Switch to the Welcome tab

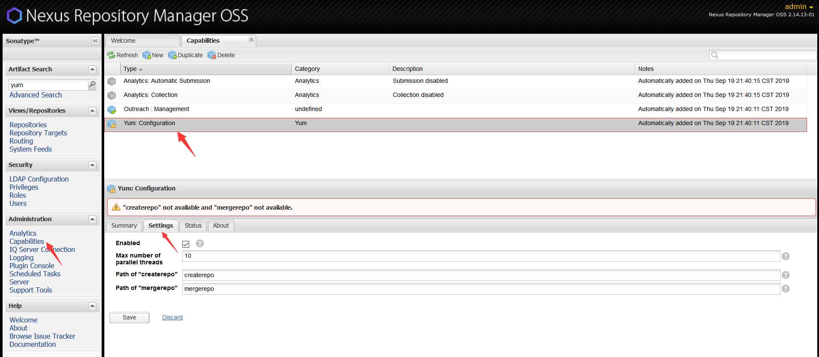(x=142, y=41)
